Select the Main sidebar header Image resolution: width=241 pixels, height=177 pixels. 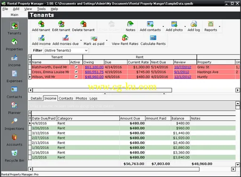(15, 15)
